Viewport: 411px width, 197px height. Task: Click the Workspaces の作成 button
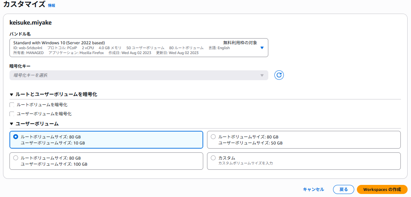pyautogui.click(x=382, y=189)
